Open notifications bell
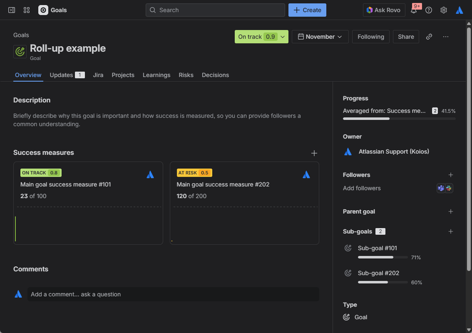 click(414, 10)
